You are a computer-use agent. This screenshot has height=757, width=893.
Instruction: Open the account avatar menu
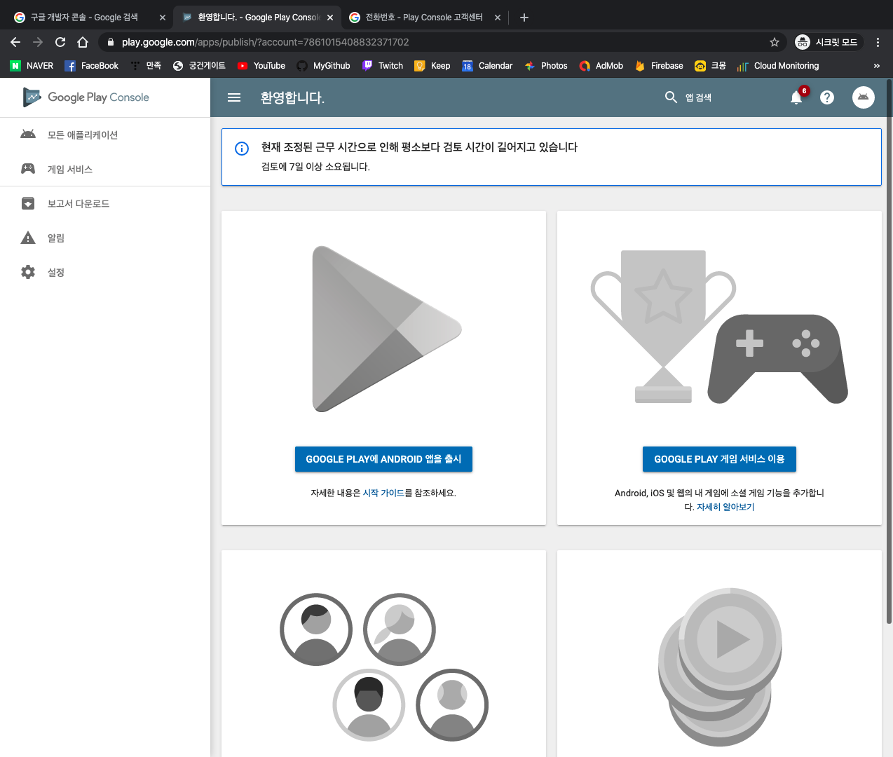click(x=864, y=97)
